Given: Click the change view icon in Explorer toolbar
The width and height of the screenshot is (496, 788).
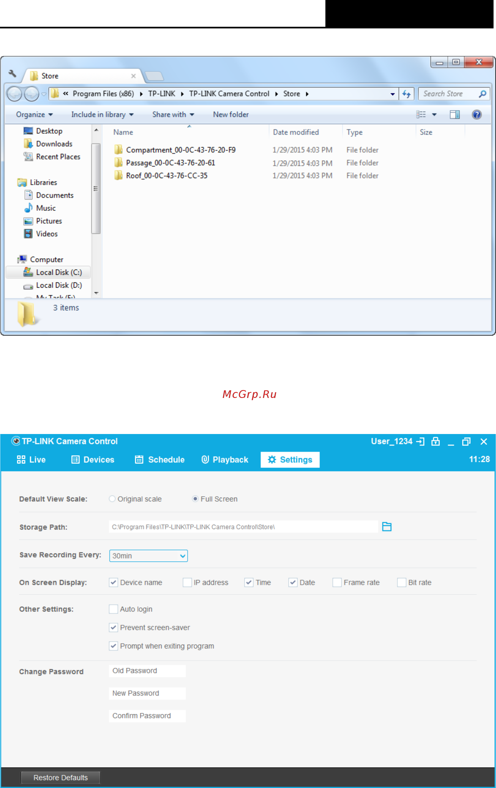Looking at the screenshot, I should pyautogui.click(x=421, y=114).
